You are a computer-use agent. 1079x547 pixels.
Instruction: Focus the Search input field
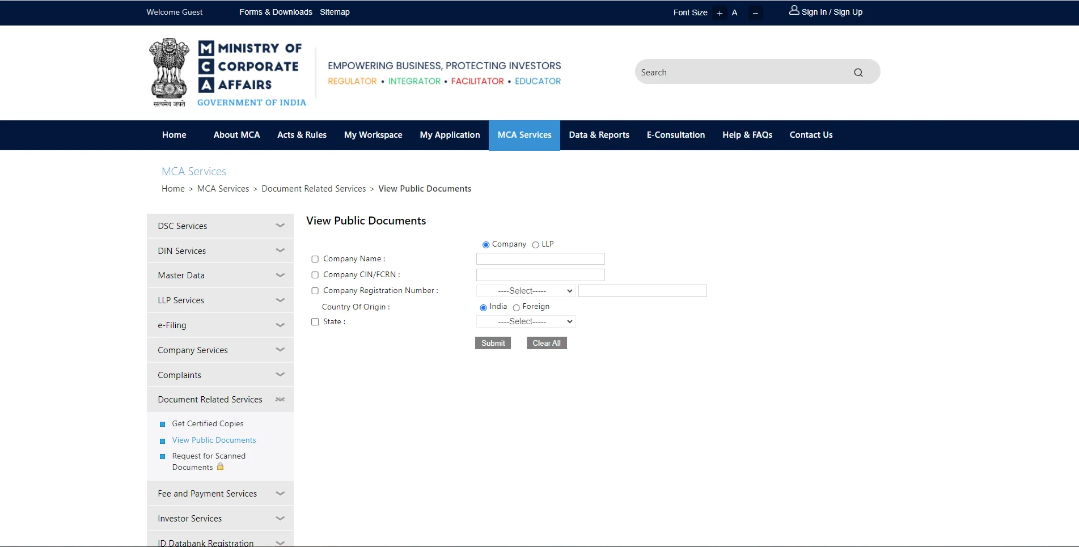pyautogui.click(x=743, y=72)
